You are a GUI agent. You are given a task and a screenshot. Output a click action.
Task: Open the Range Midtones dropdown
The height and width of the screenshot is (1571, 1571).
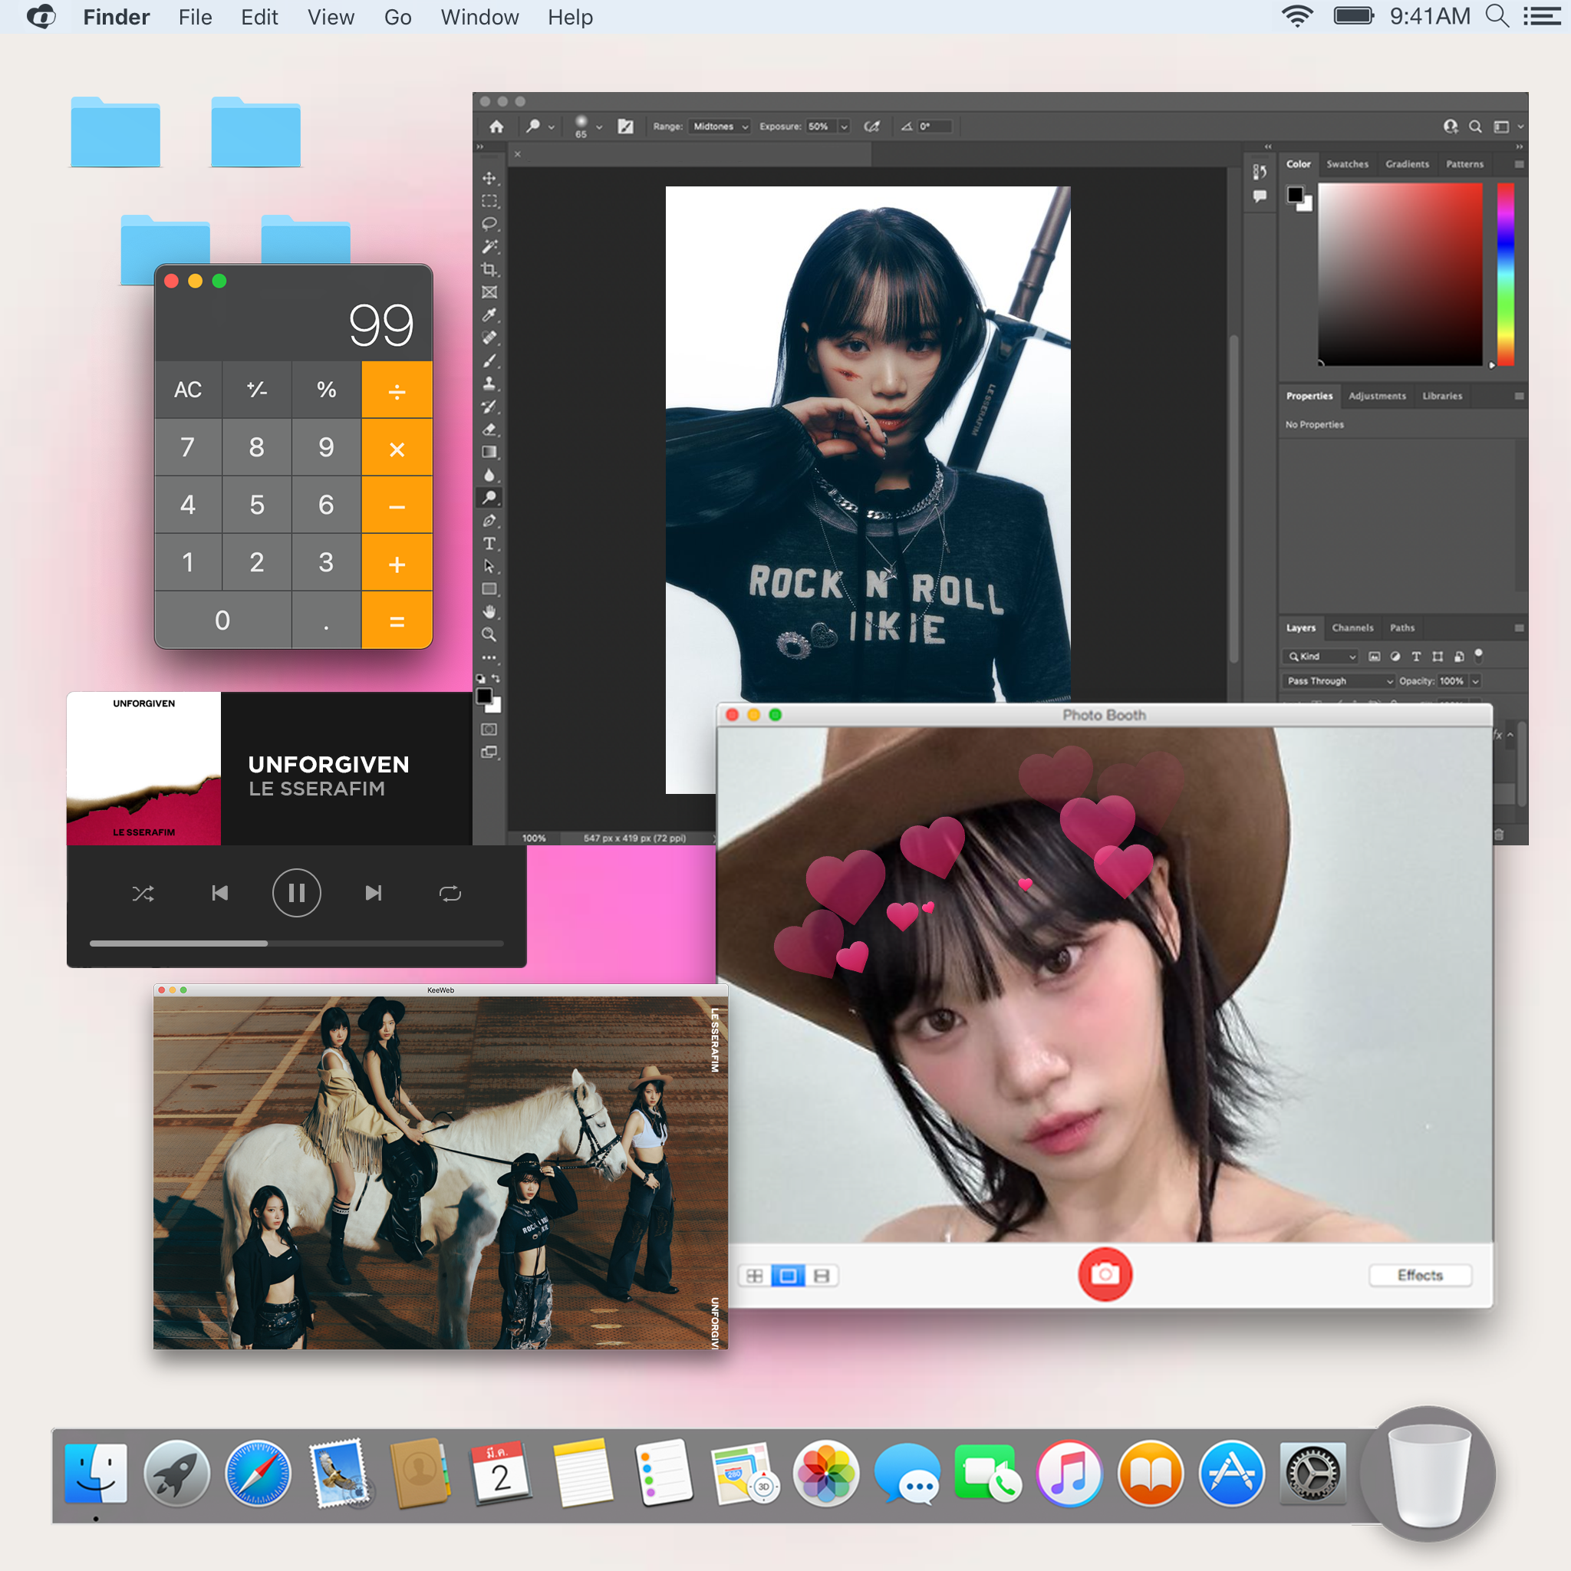[x=719, y=126]
